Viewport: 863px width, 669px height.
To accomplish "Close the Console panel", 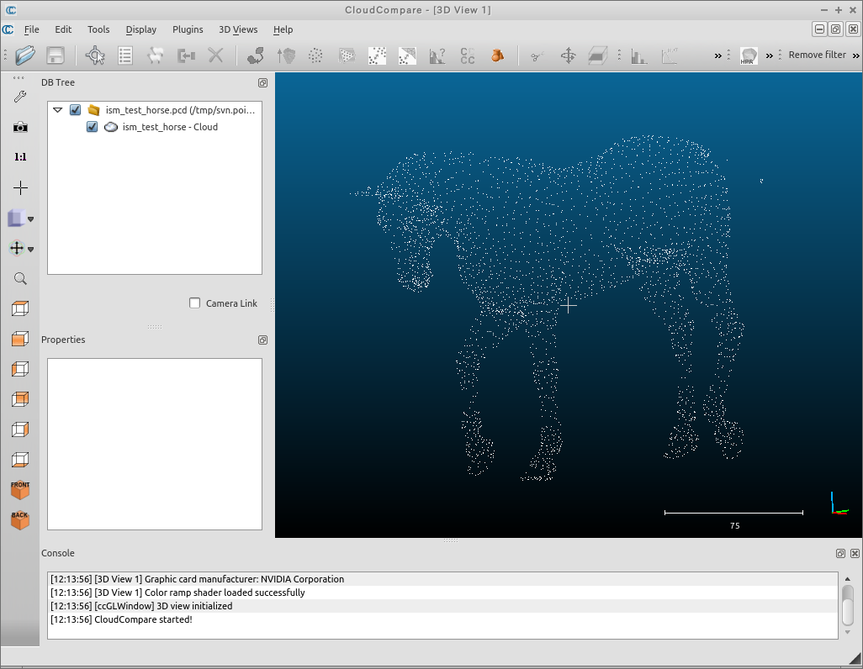I will pos(855,554).
